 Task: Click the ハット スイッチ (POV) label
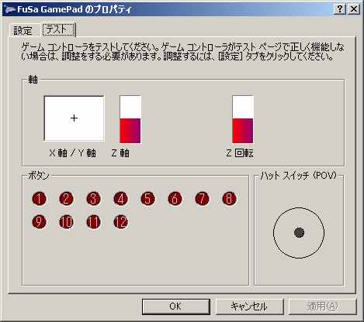pyautogui.click(x=299, y=176)
